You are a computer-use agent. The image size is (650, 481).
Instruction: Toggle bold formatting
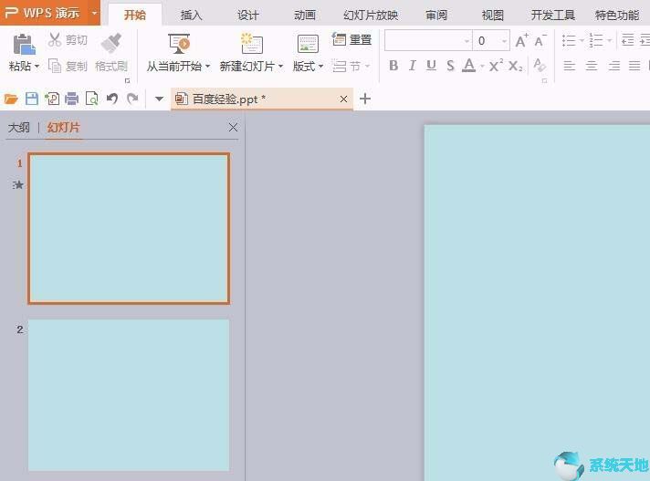click(393, 66)
